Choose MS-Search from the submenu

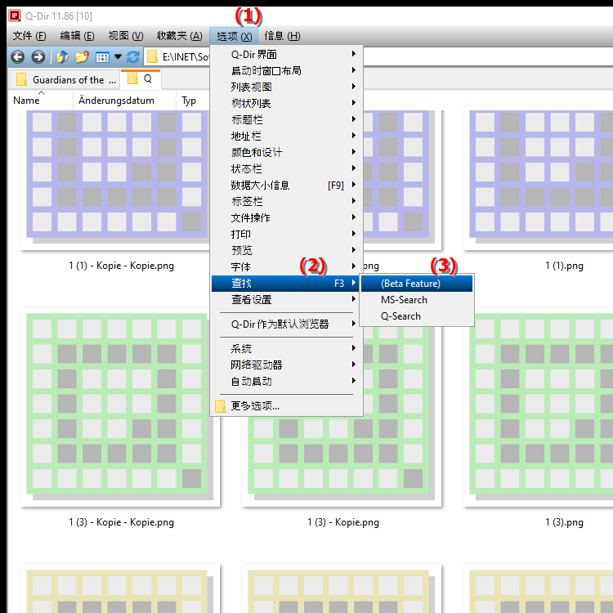pos(416,300)
